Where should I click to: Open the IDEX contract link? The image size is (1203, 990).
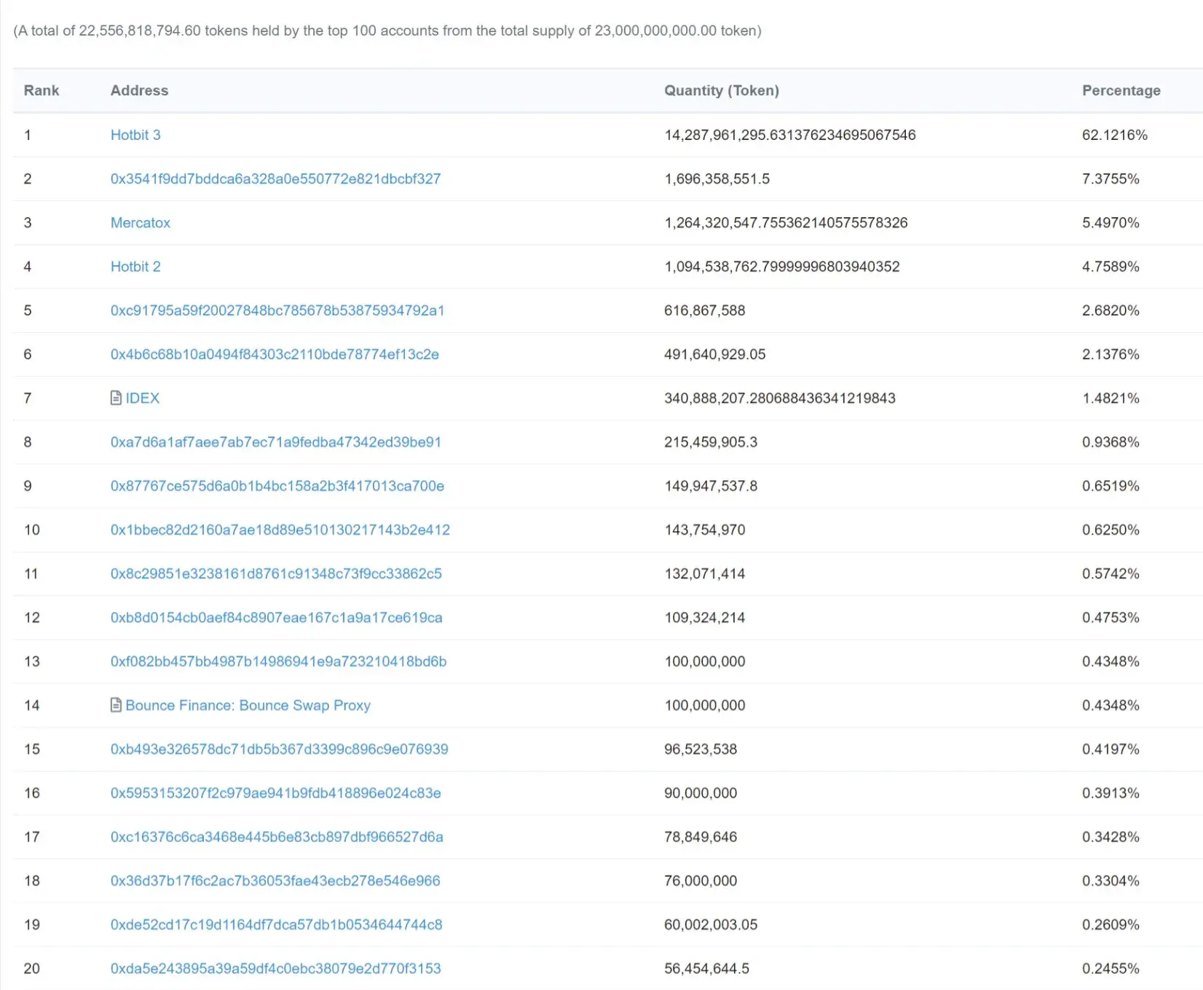[x=143, y=398]
